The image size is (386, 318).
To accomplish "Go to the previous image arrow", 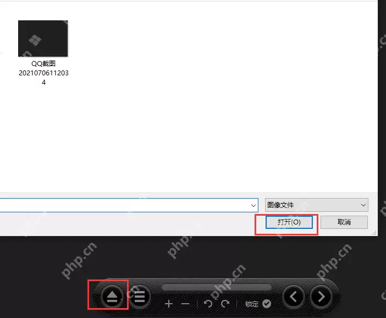I will tap(294, 297).
